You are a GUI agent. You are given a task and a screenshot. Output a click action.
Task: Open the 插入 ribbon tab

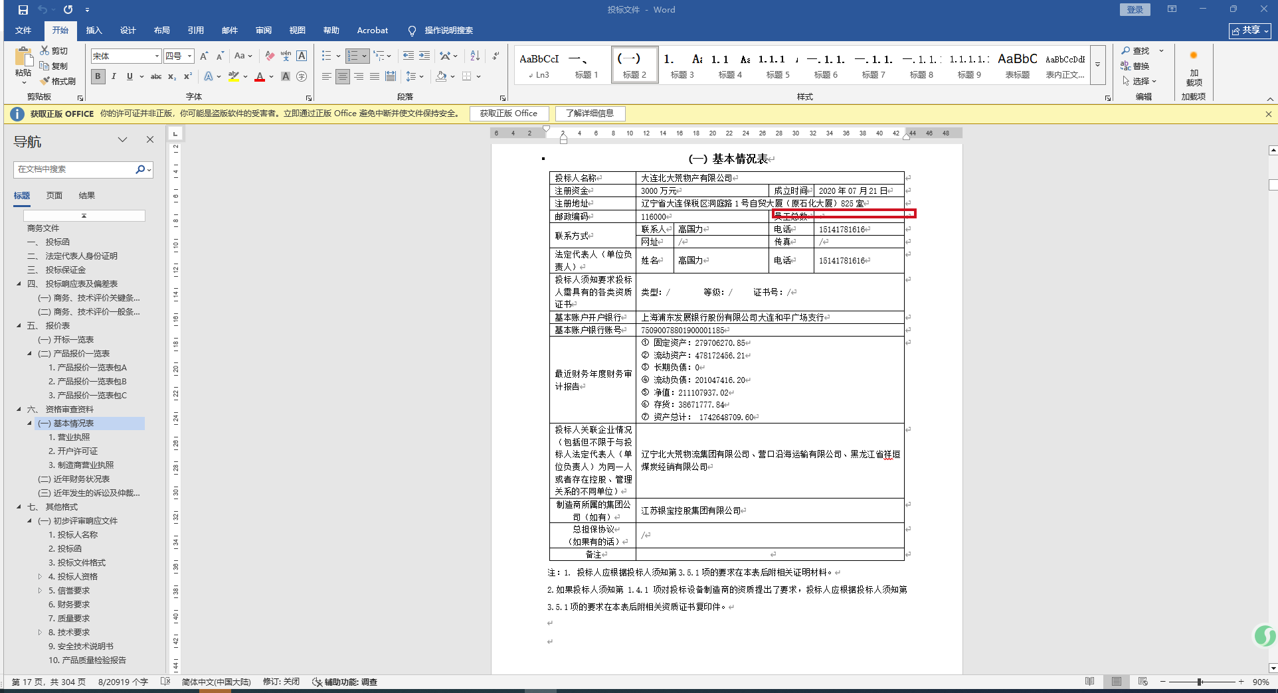[94, 31]
